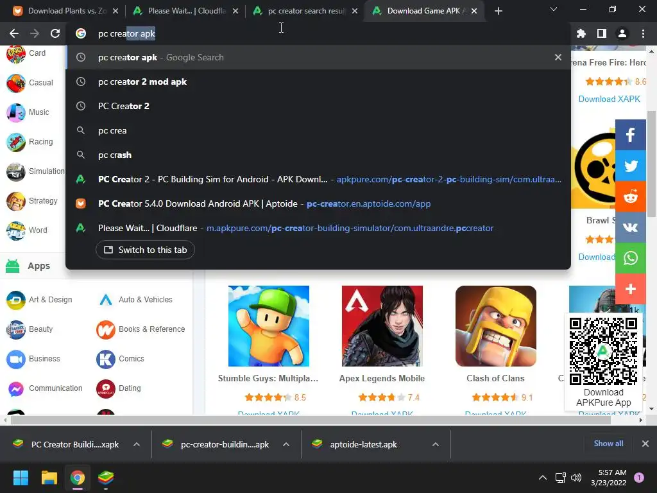Click the Chrome icon in taskbar
Image resolution: width=657 pixels, height=493 pixels.
(78, 478)
